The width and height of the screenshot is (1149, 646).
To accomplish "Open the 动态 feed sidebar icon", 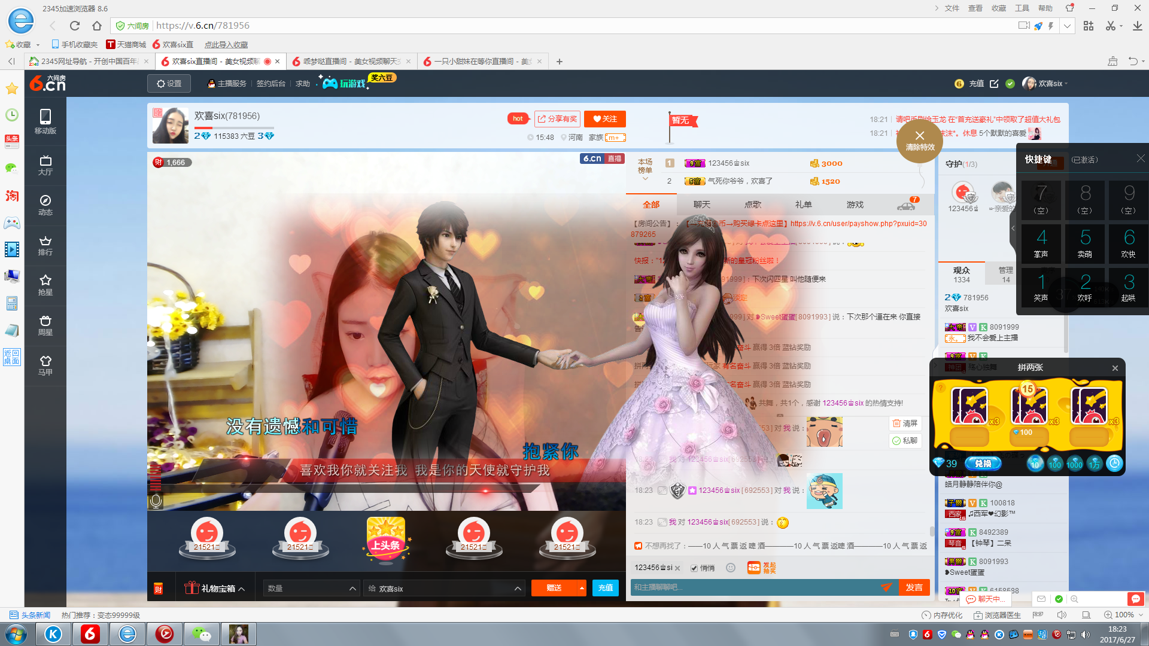I will pos(45,205).
